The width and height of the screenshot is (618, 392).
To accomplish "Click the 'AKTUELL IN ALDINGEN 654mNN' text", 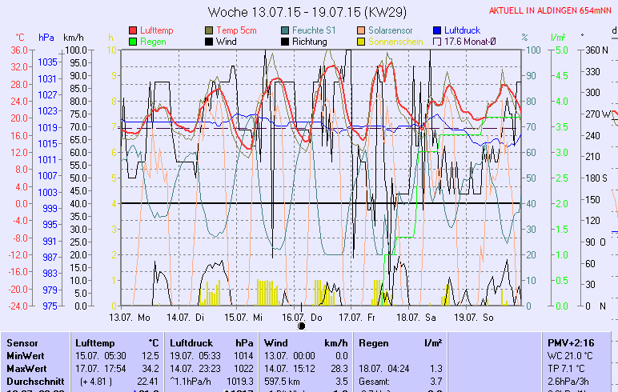I will (x=552, y=11).
